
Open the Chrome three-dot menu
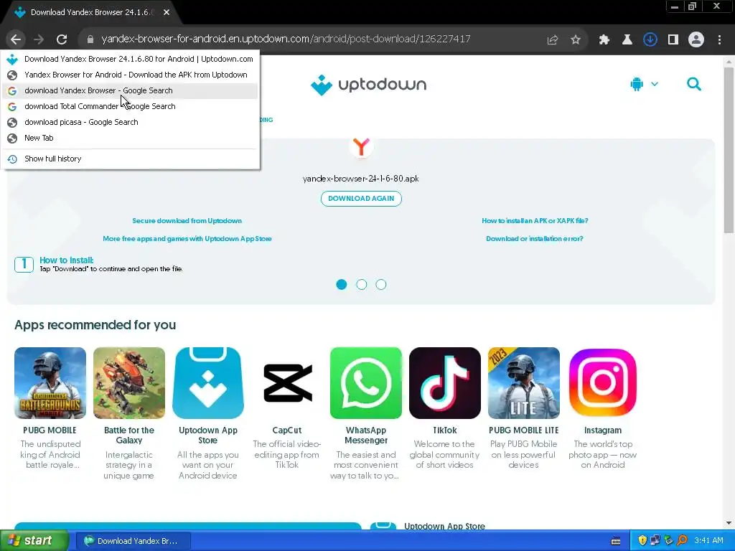click(719, 40)
